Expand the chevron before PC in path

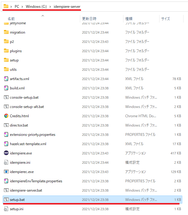click(x=11, y=7)
